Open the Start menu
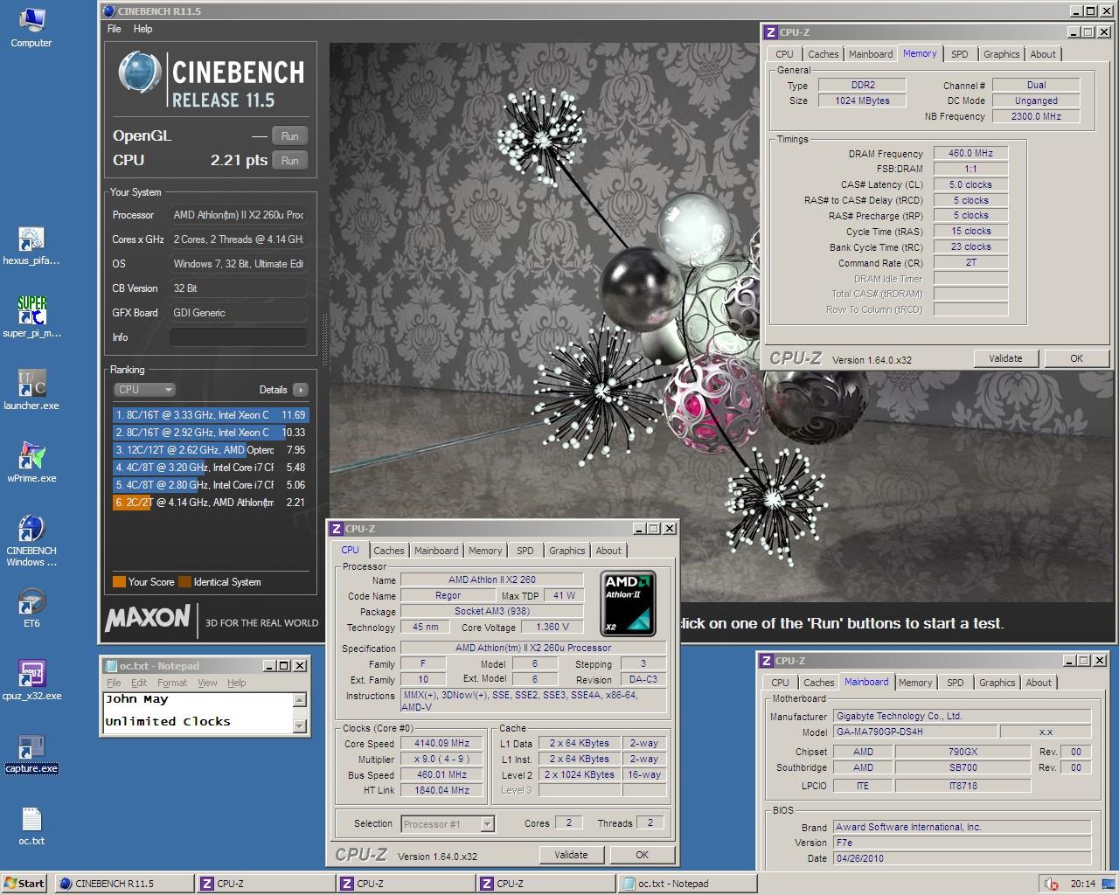 click(x=24, y=884)
